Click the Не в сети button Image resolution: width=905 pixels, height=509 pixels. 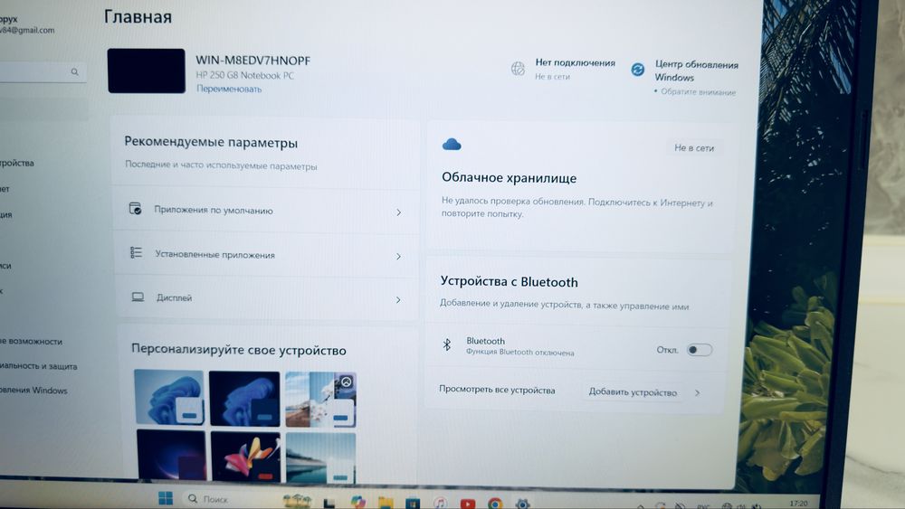point(694,148)
